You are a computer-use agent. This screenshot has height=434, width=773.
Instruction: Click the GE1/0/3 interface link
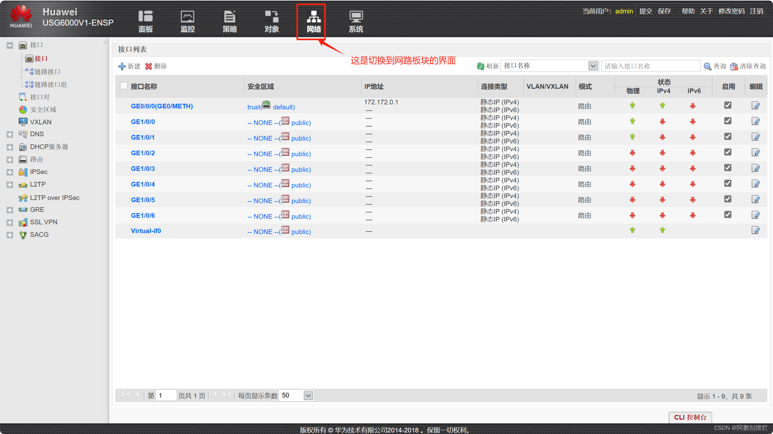pyautogui.click(x=143, y=169)
